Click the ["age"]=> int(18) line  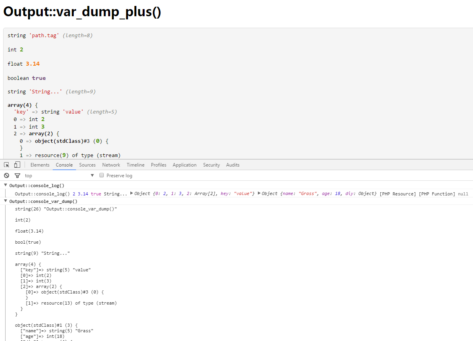pyautogui.click(x=42, y=336)
